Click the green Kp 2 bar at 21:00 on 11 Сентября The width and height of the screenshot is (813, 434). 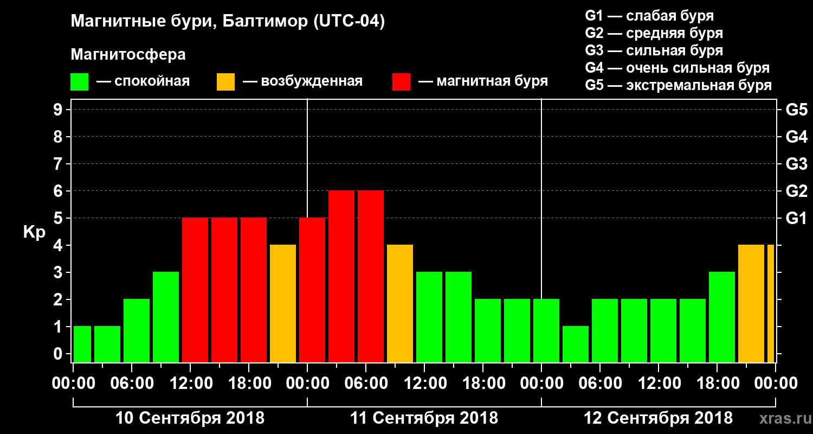(x=517, y=330)
